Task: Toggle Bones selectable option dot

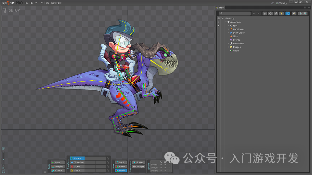Action: [x=161, y=165]
